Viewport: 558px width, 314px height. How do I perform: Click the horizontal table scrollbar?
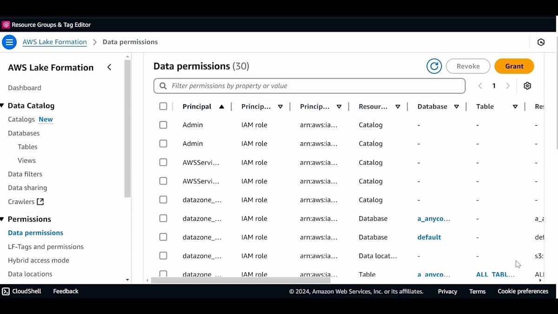[241, 281]
